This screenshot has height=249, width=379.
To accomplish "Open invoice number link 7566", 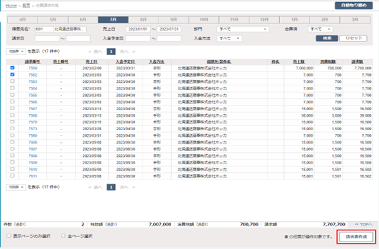I will coord(33,102).
